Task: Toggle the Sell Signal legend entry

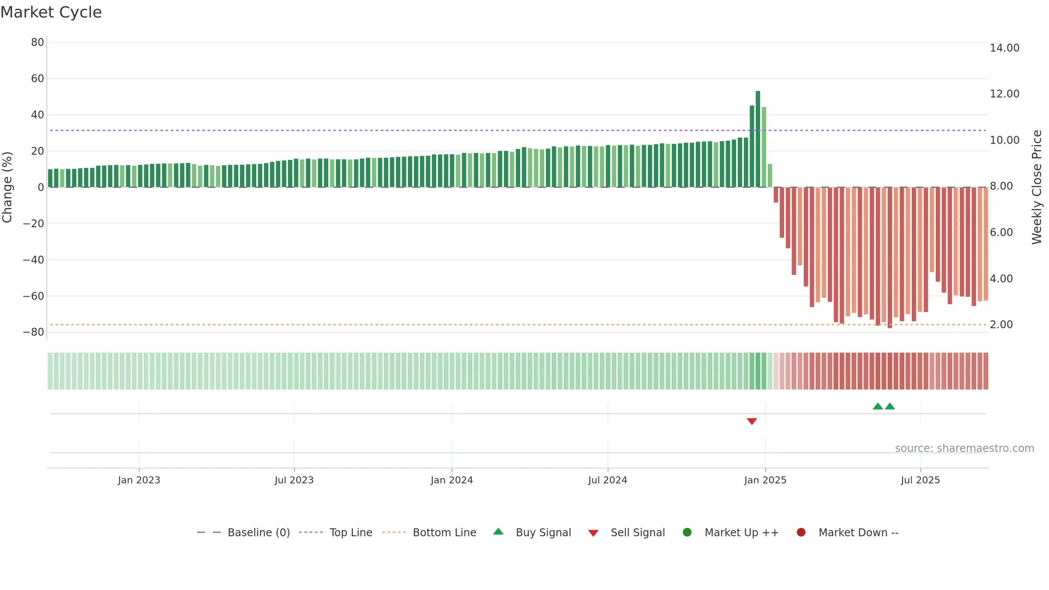Action: point(627,532)
